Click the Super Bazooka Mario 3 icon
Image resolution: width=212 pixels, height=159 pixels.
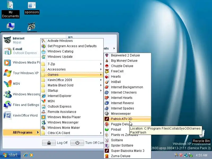[107, 151]
